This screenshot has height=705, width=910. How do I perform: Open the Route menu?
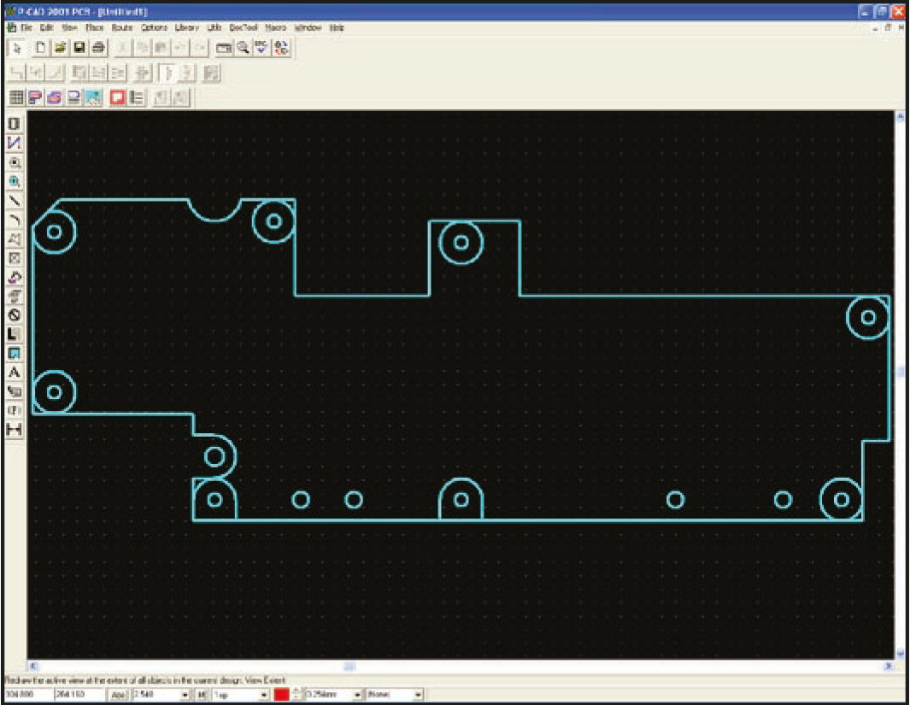click(122, 27)
